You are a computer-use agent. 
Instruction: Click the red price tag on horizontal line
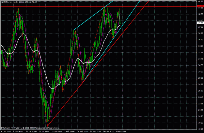coord(200,6)
